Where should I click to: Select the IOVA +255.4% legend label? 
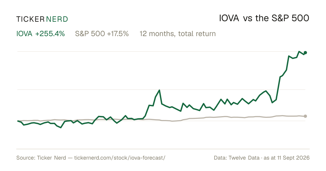click(x=40, y=34)
